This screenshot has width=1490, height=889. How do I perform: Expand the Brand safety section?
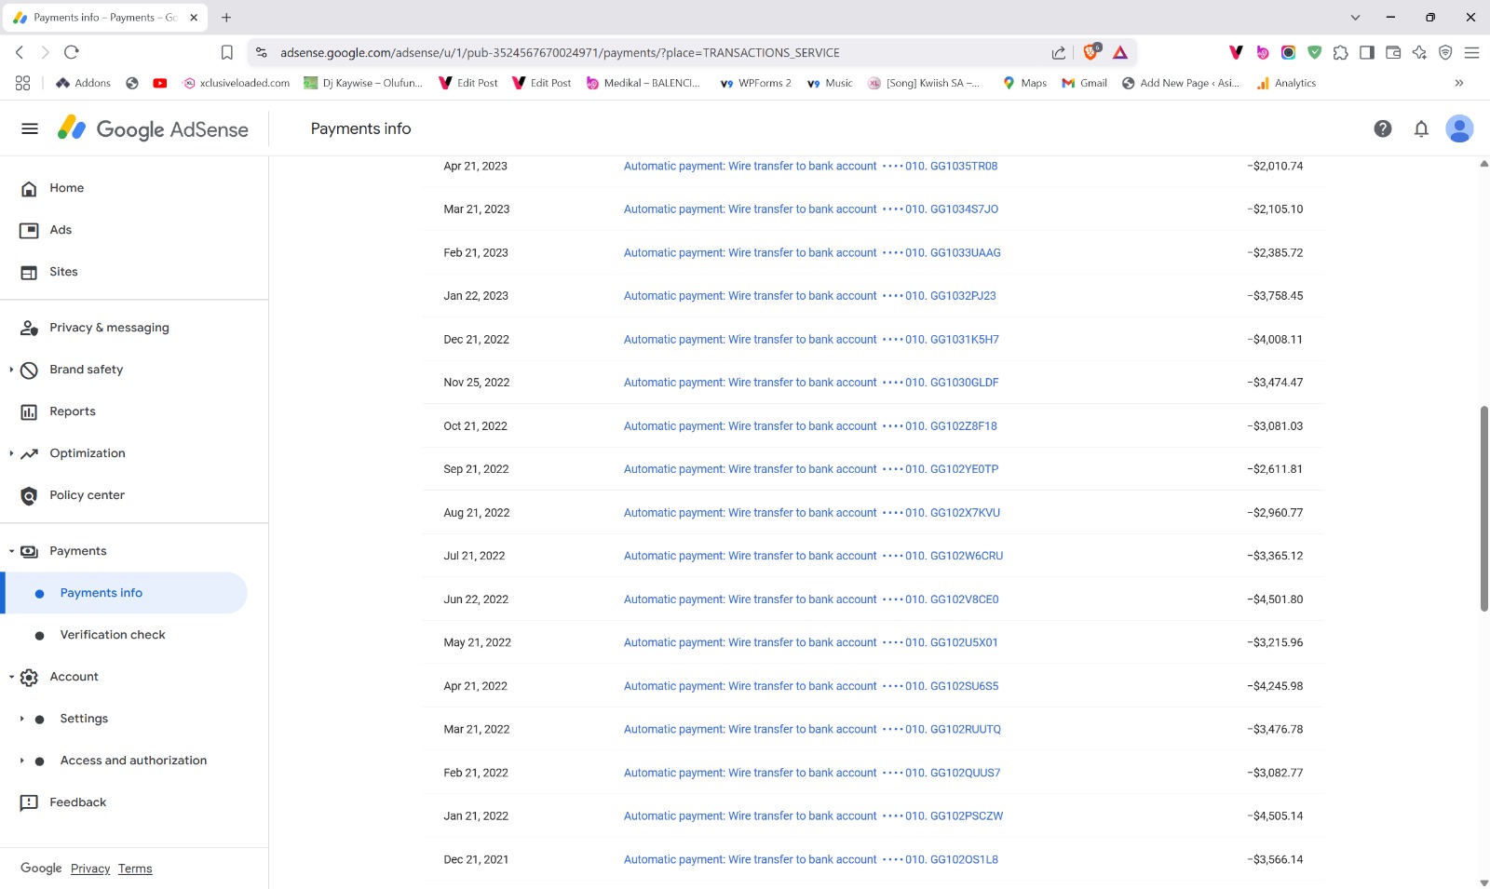click(11, 370)
